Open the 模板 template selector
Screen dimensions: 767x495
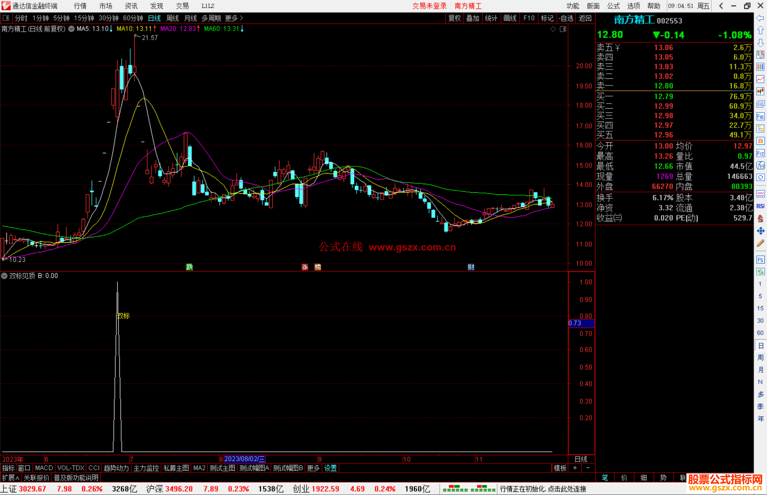(x=560, y=468)
